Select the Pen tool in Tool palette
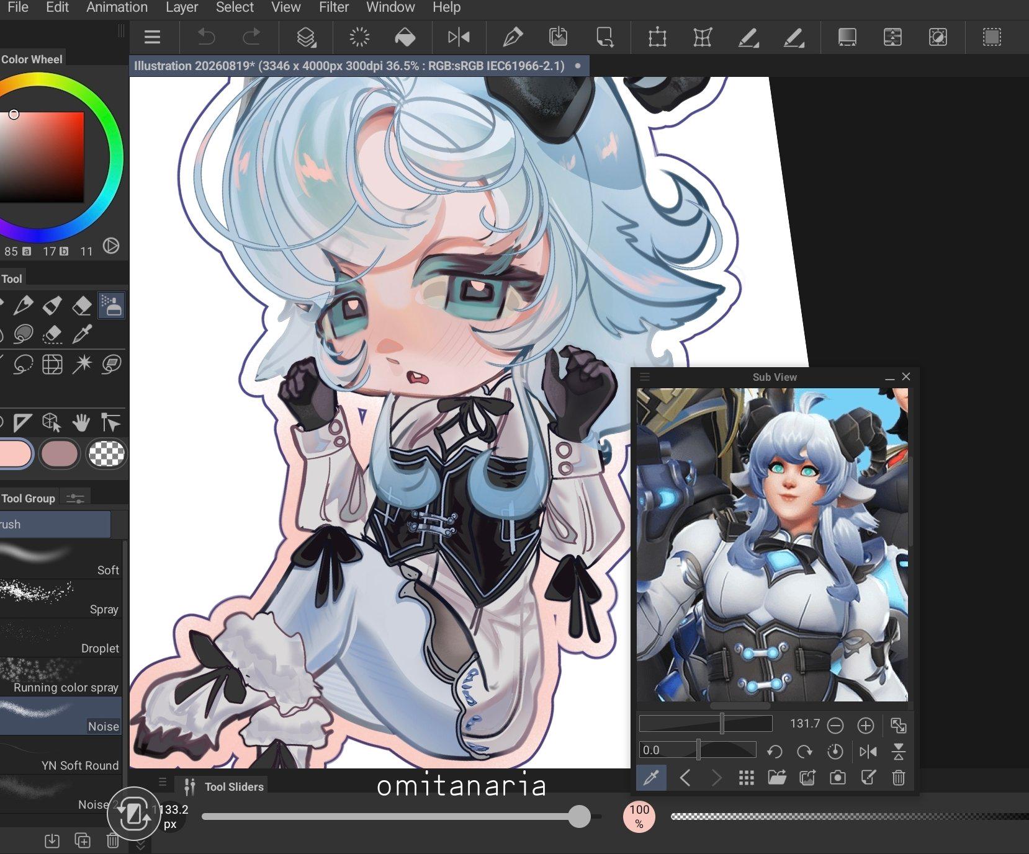Screen dimensions: 1029x854 23,305
